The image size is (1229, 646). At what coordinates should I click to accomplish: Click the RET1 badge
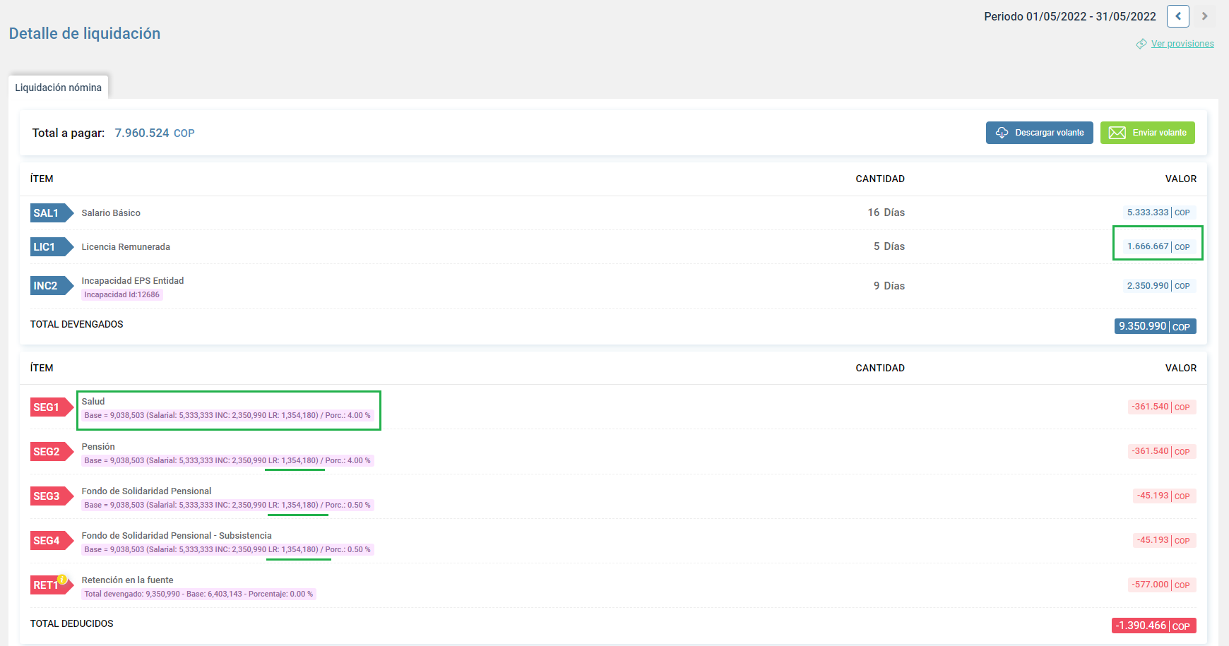point(52,585)
